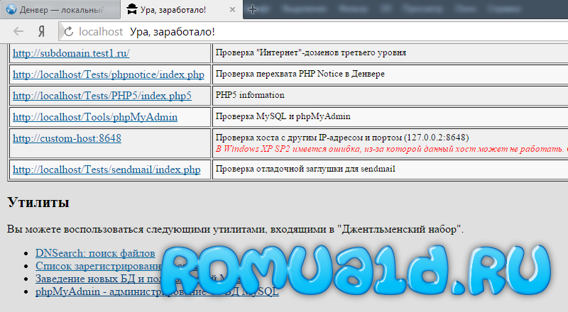
Task: Open the http://custom-host:8648 link
Action: (x=67, y=138)
